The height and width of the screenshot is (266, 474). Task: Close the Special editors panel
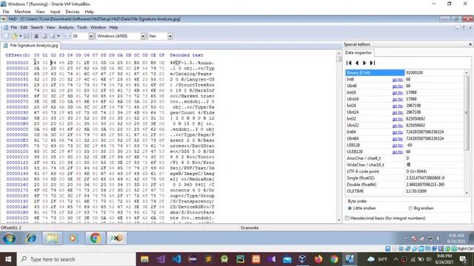pyautogui.click(x=470, y=44)
